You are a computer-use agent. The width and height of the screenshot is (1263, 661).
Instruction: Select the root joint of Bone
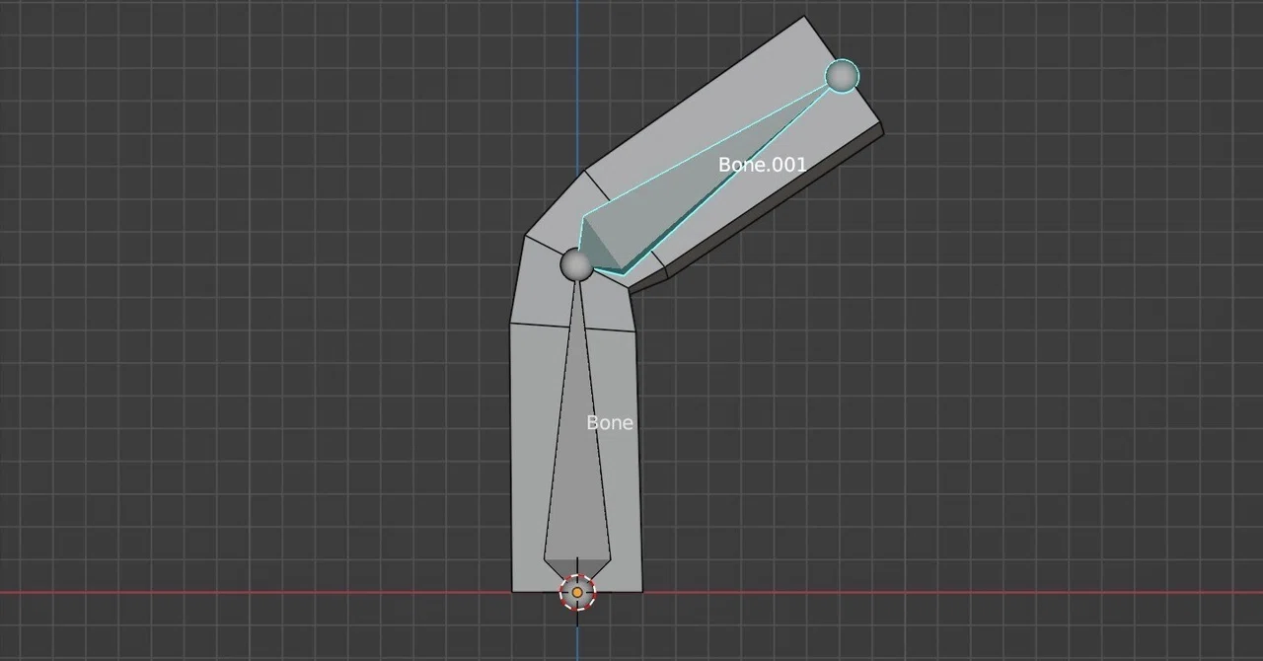pos(577,592)
